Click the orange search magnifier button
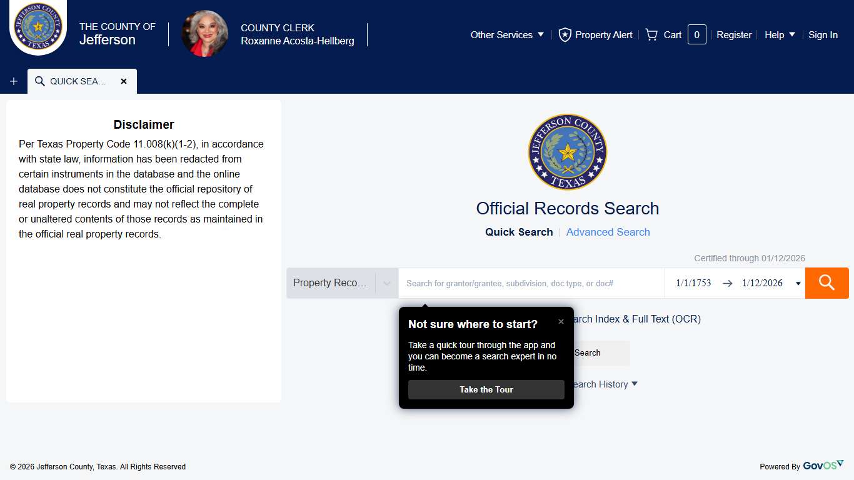 826,283
